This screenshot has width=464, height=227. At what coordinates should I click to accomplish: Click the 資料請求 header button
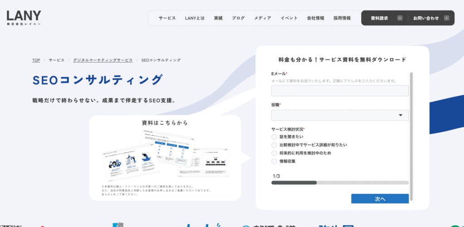[379, 18]
